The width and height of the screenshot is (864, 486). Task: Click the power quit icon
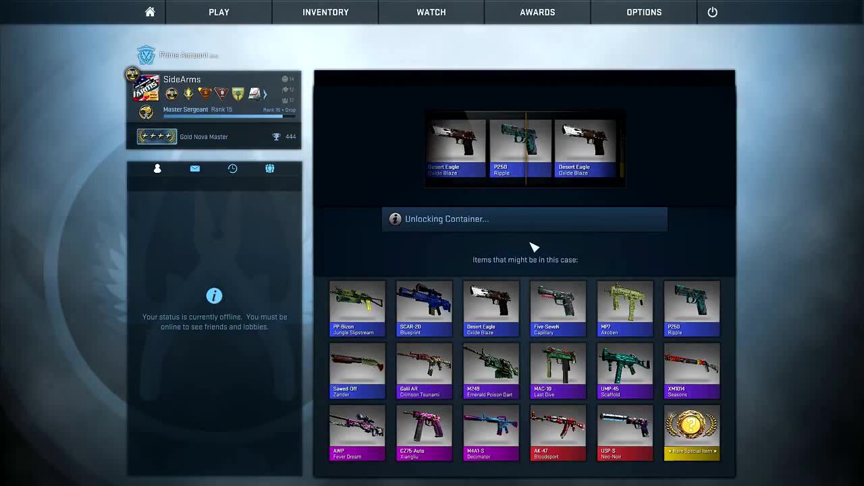coord(712,12)
